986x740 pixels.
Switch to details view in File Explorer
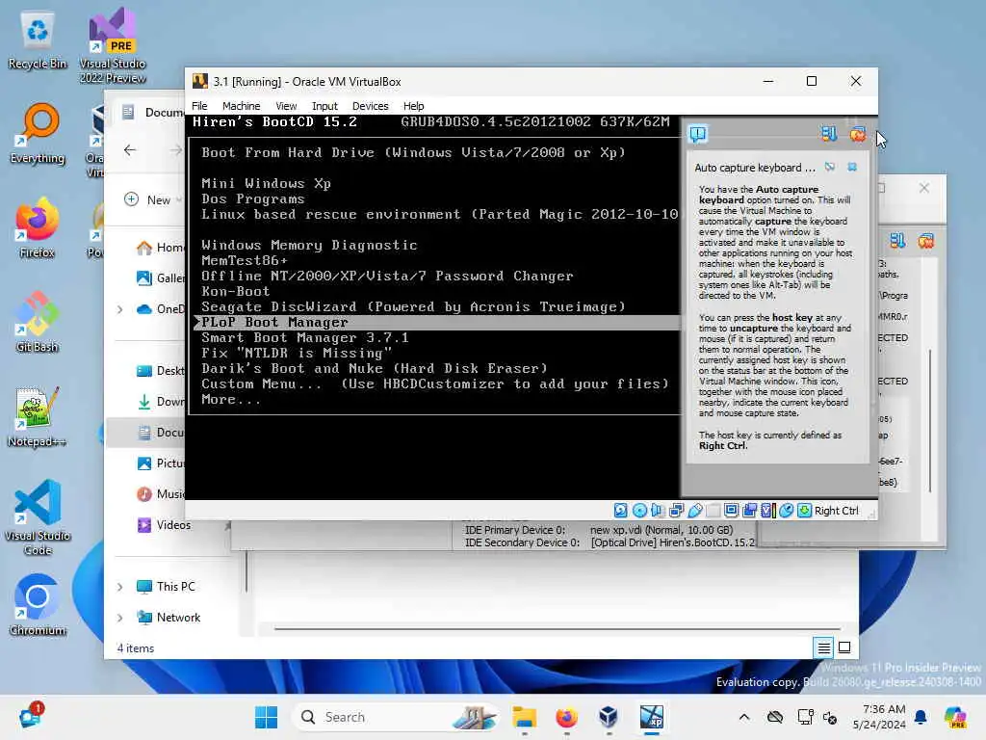(x=824, y=647)
